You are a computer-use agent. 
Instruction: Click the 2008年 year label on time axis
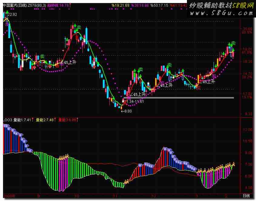[8, 196]
